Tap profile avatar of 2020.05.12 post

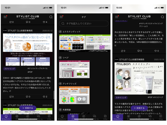[5, 30]
